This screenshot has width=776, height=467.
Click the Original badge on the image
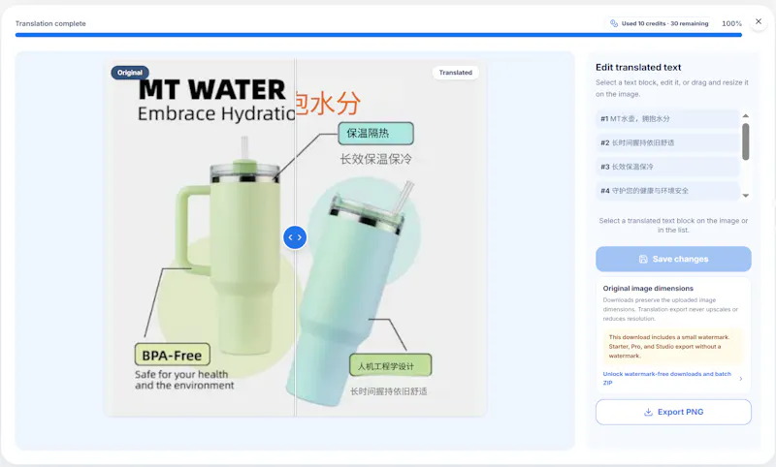coord(130,73)
